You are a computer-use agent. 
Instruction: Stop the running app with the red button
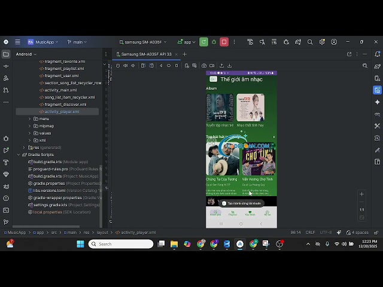tap(224, 42)
